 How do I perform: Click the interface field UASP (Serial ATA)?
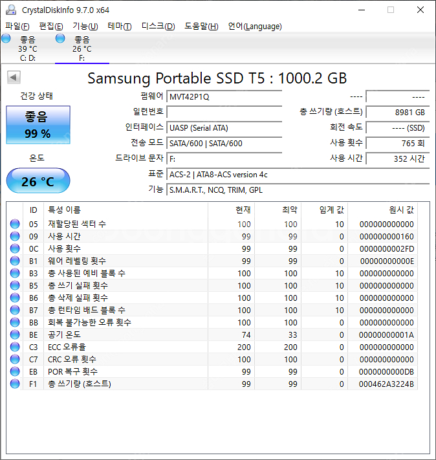click(x=224, y=128)
